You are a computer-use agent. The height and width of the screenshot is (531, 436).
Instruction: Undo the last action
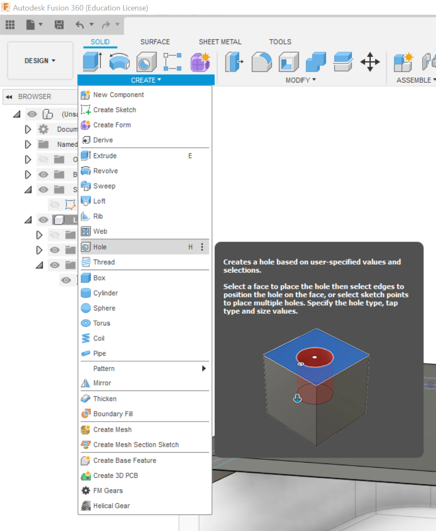point(80,25)
